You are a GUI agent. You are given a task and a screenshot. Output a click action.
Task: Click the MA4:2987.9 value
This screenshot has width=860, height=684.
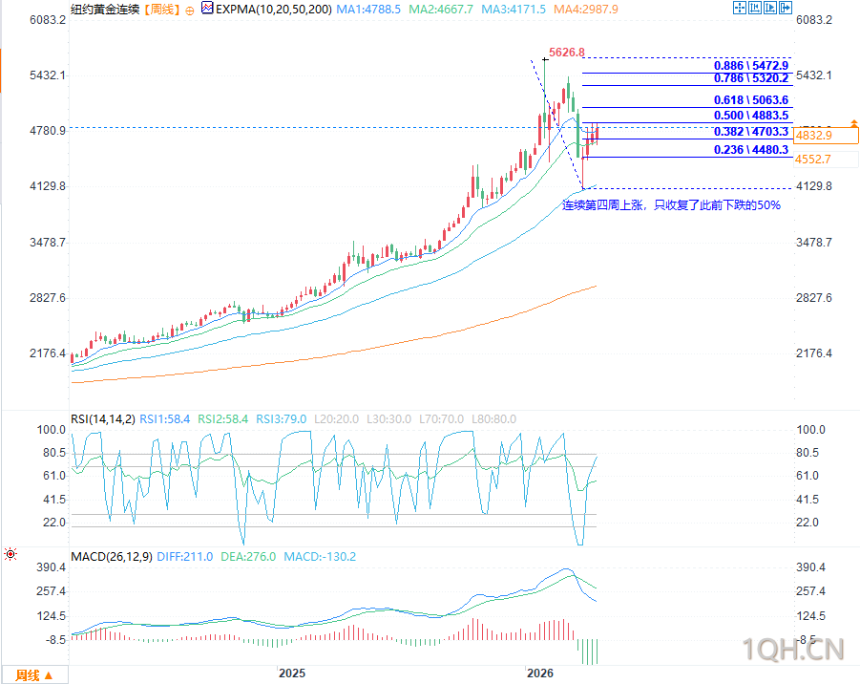(x=586, y=10)
